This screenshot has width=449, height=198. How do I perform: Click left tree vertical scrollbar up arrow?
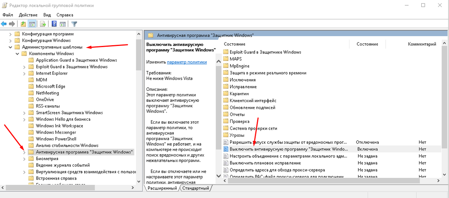tap(138, 34)
